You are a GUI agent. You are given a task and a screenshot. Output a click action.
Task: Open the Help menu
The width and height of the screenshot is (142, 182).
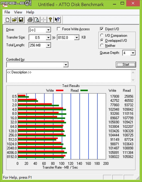point(30,12)
